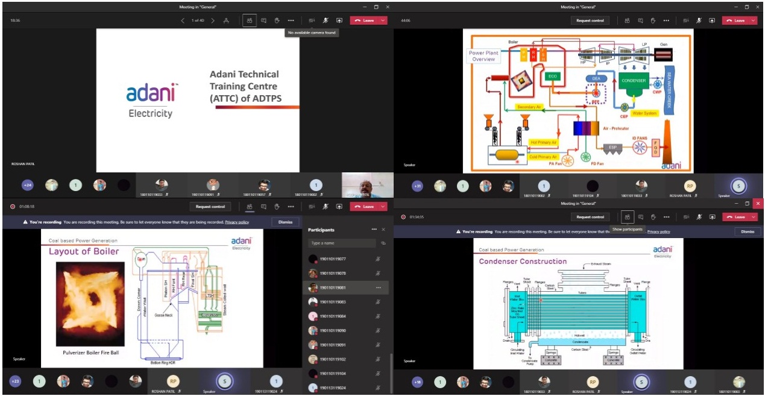
Task: Open chat in the 44:06 Power Plant meeting
Action: point(640,20)
